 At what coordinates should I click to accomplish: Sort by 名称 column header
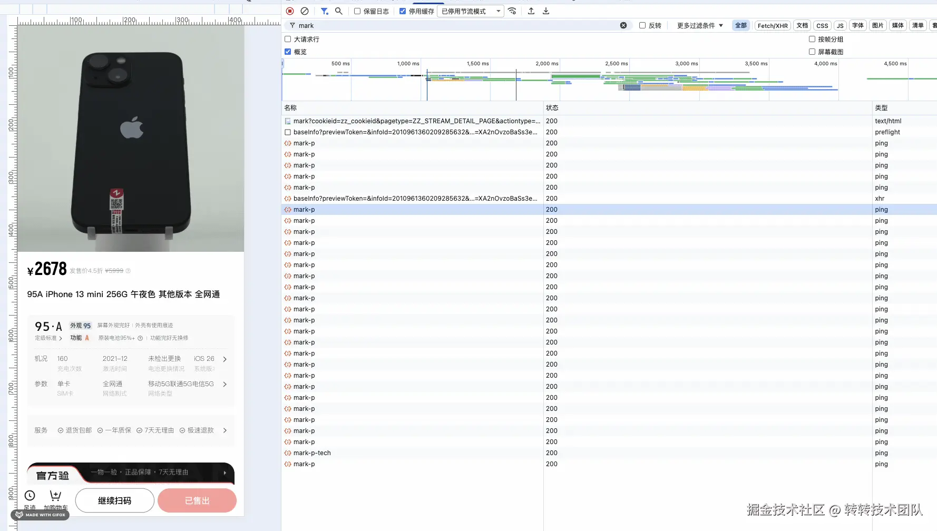(x=413, y=107)
